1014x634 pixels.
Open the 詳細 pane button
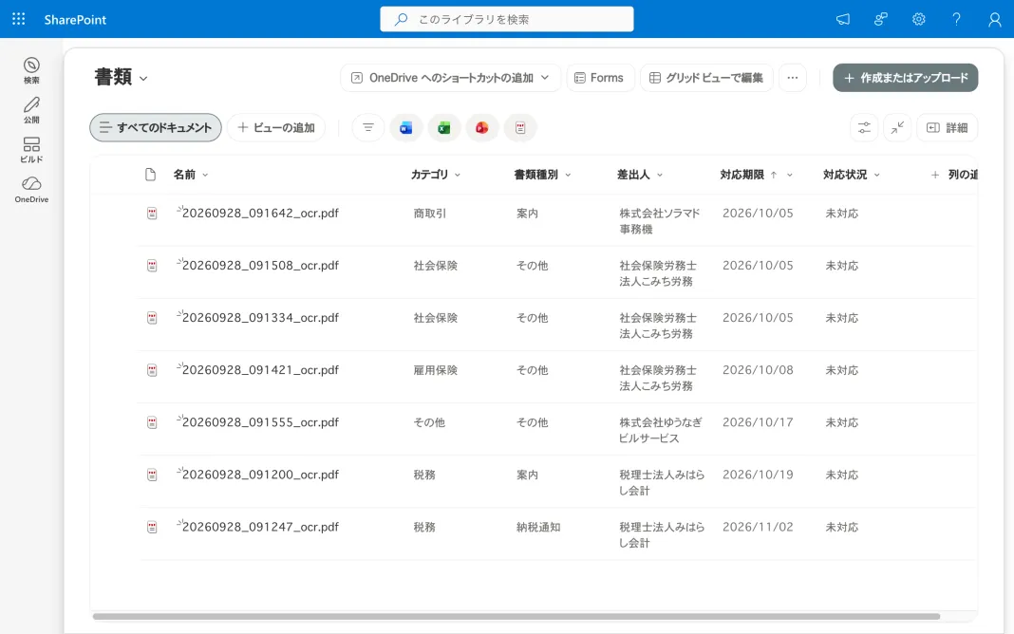(948, 128)
